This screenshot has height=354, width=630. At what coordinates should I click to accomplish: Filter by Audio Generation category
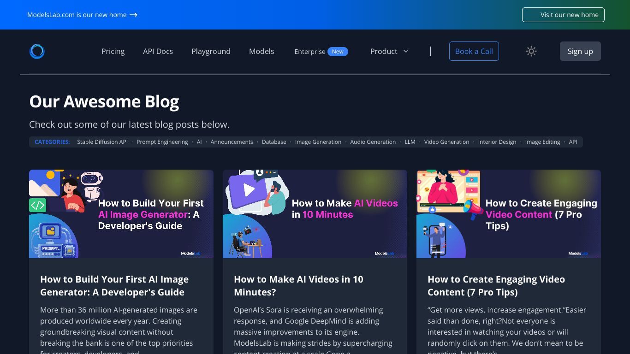click(x=373, y=142)
